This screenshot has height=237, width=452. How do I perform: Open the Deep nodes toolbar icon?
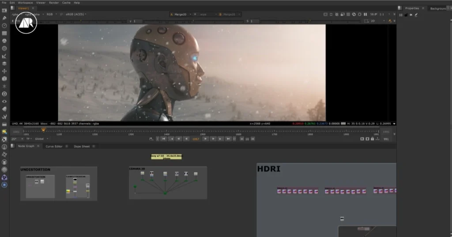point(4,94)
